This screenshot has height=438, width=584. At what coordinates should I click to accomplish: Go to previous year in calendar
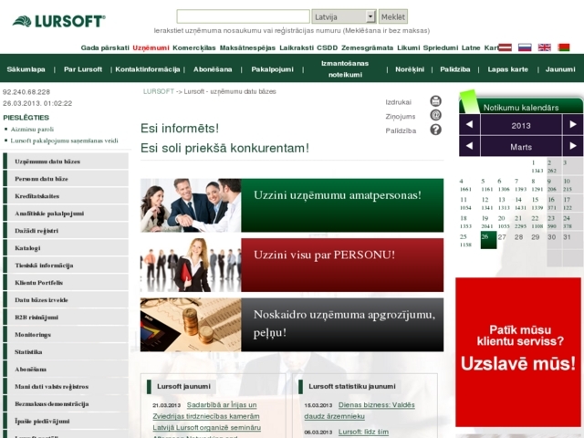click(x=469, y=124)
